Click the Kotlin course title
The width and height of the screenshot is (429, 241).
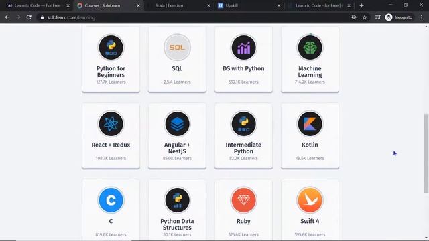(x=310, y=145)
